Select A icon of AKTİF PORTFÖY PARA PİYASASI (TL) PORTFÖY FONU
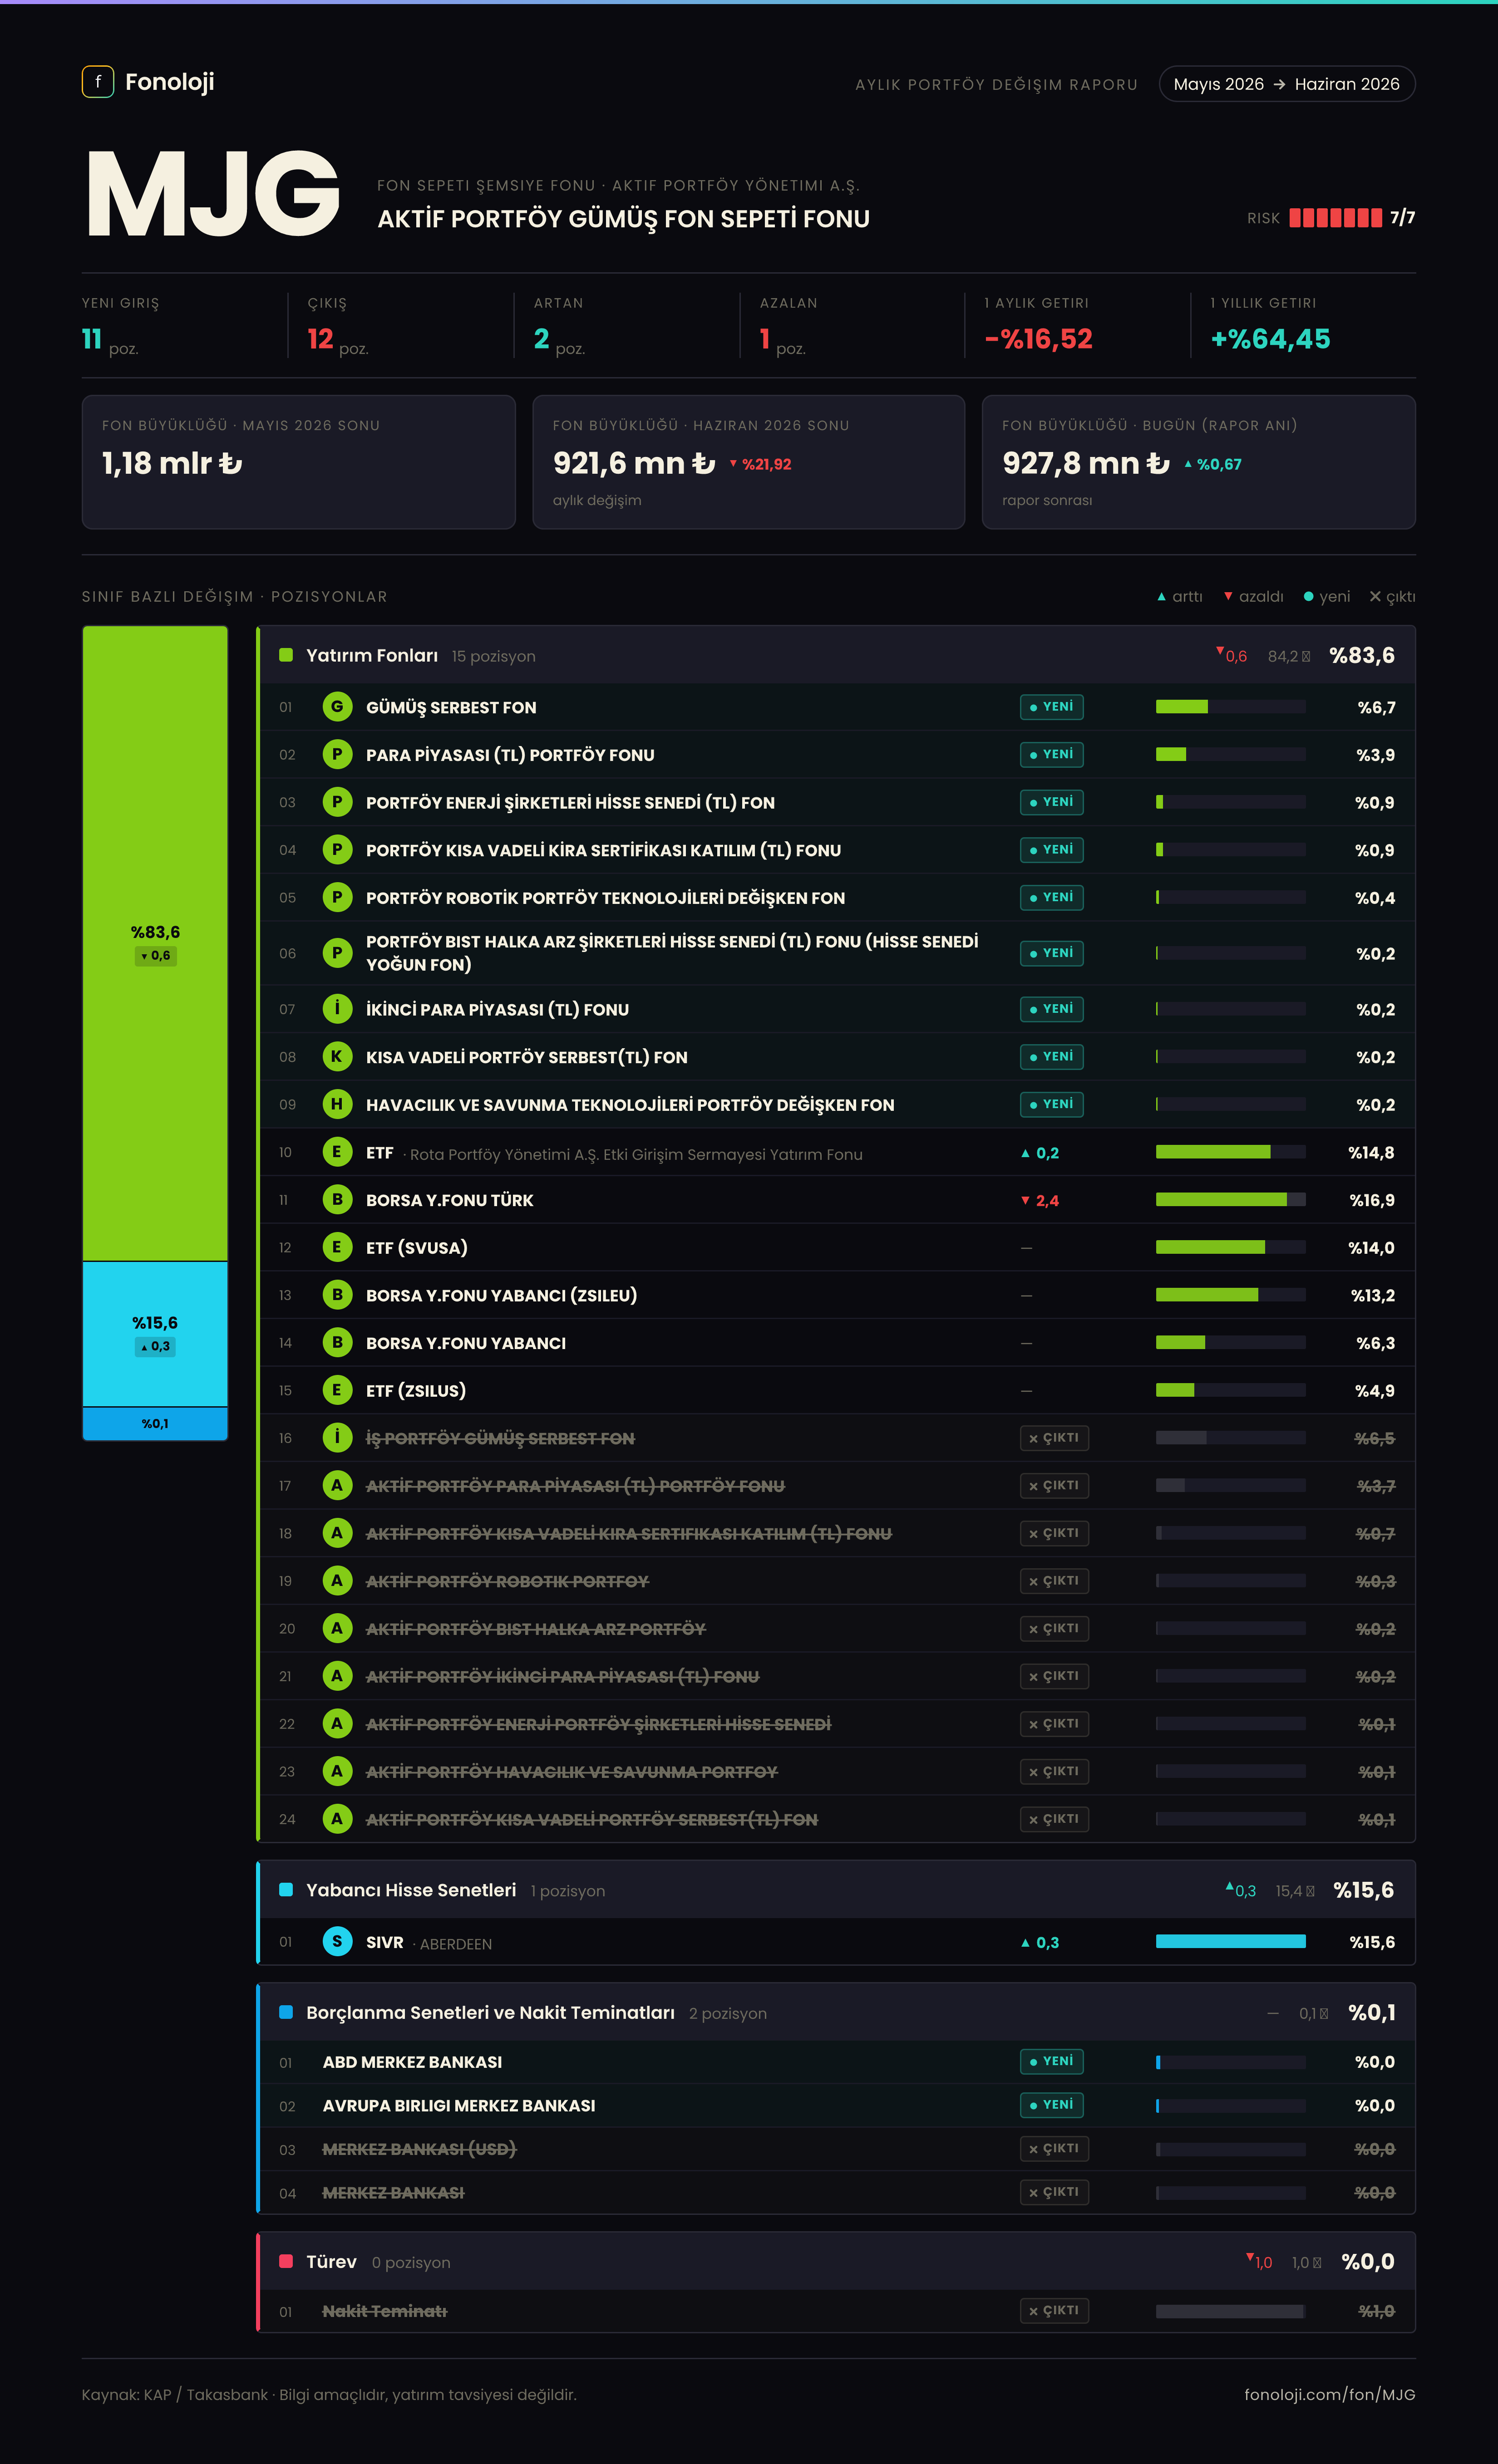Viewport: 1498px width, 2464px height. pos(337,1486)
